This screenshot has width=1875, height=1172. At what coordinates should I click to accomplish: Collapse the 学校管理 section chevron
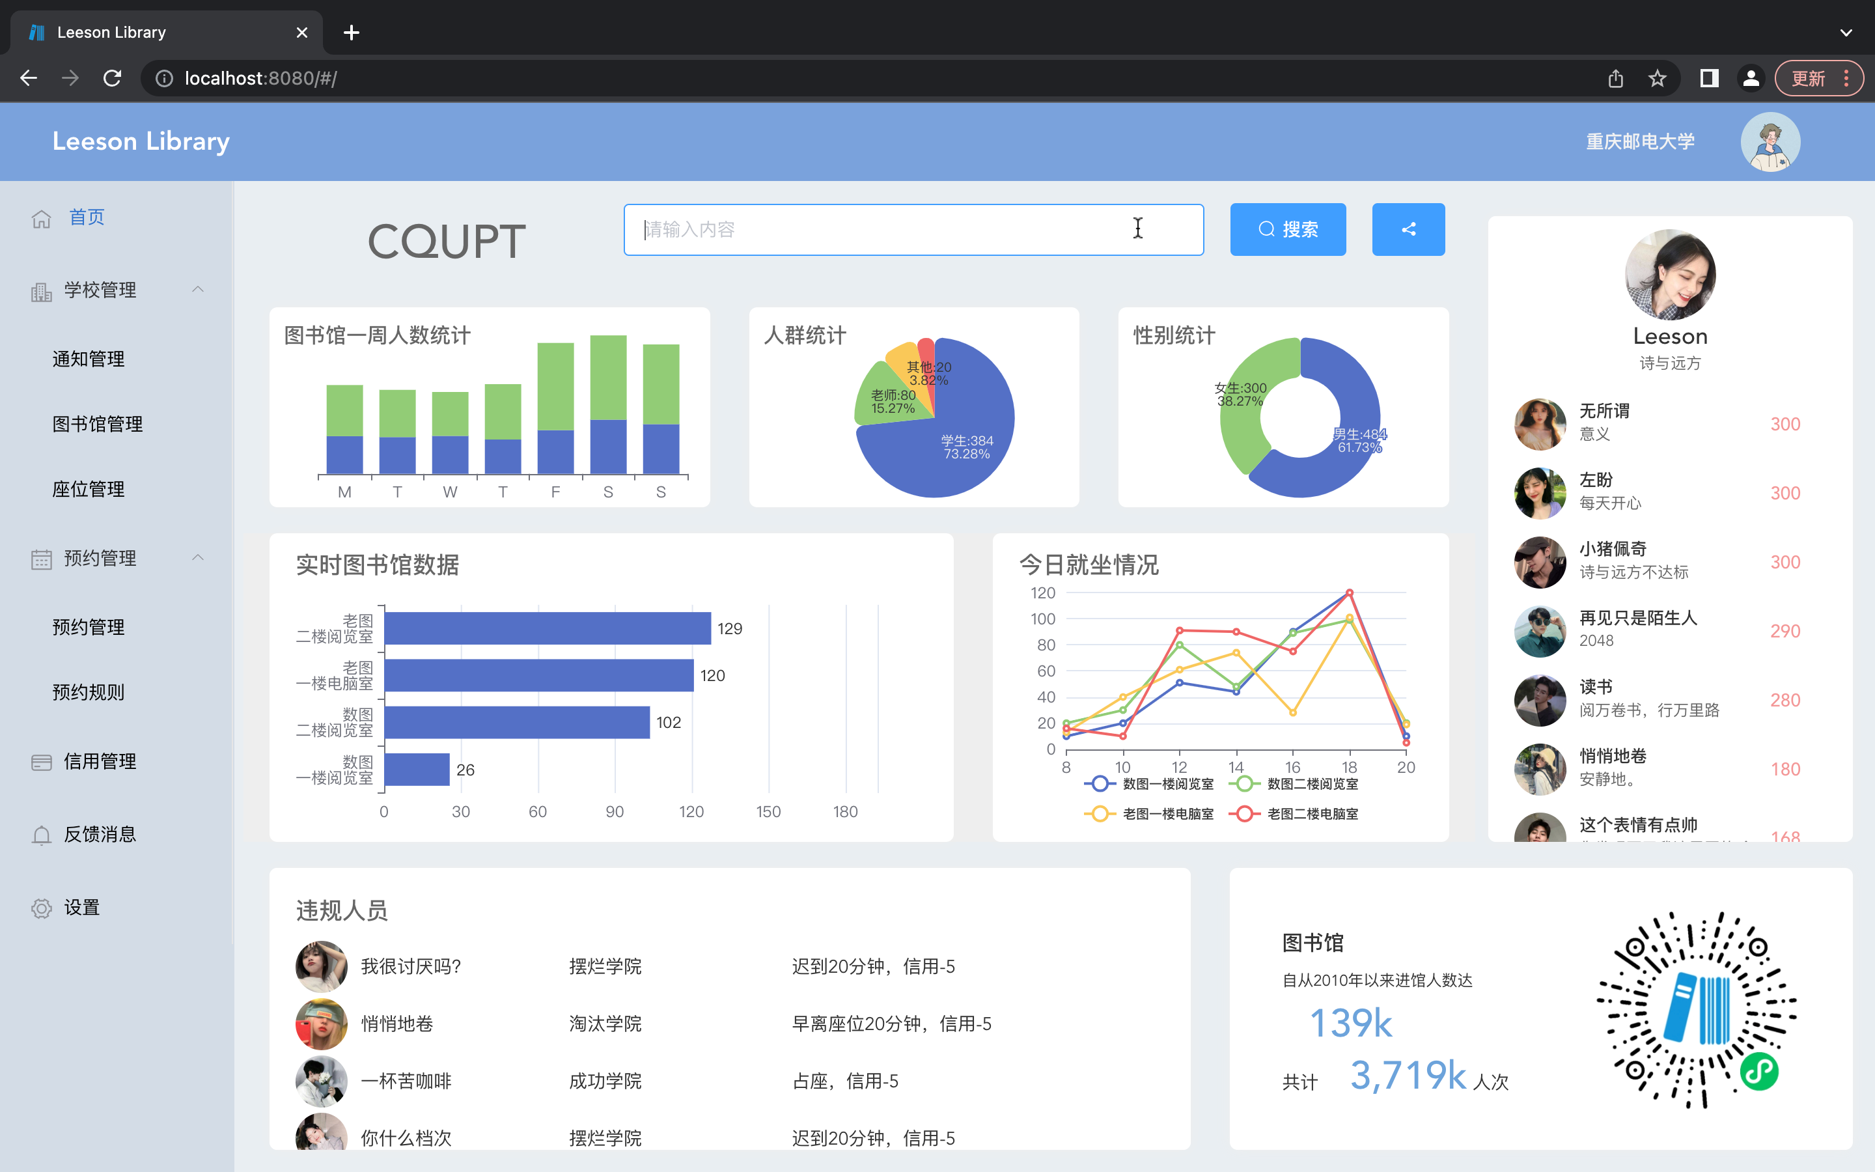click(x=199, y=289)
